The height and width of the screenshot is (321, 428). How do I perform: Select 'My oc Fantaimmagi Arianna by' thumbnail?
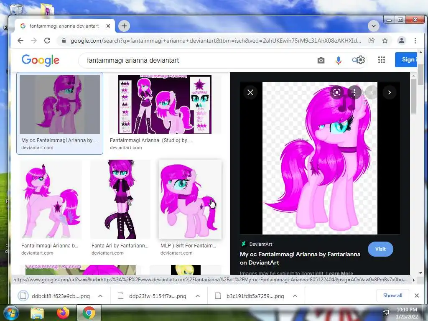point(60,104)
